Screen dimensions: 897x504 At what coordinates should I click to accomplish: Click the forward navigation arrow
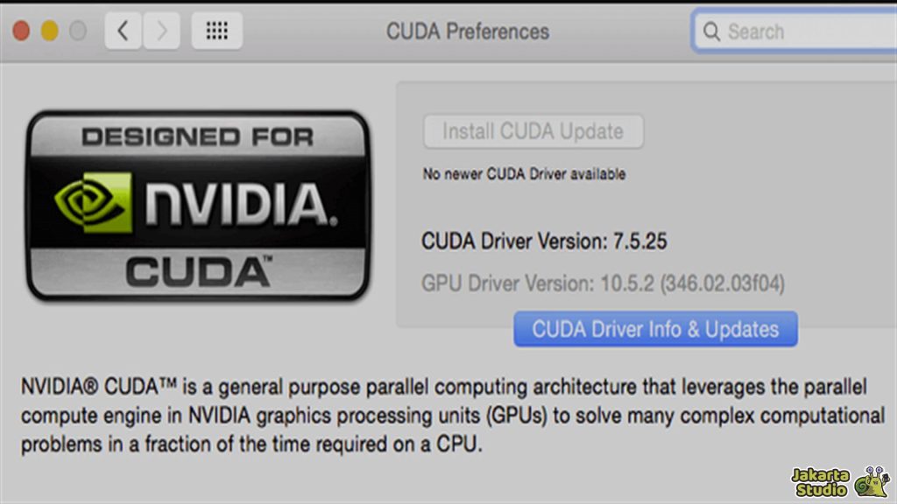pyautogui.click(x=161, y=31)
